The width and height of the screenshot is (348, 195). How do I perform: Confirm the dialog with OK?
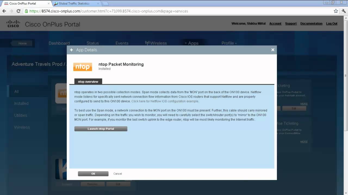pyautogui.click(x=93, y=174)
